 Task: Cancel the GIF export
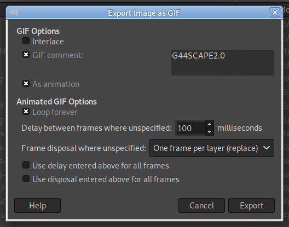[201, 206]
